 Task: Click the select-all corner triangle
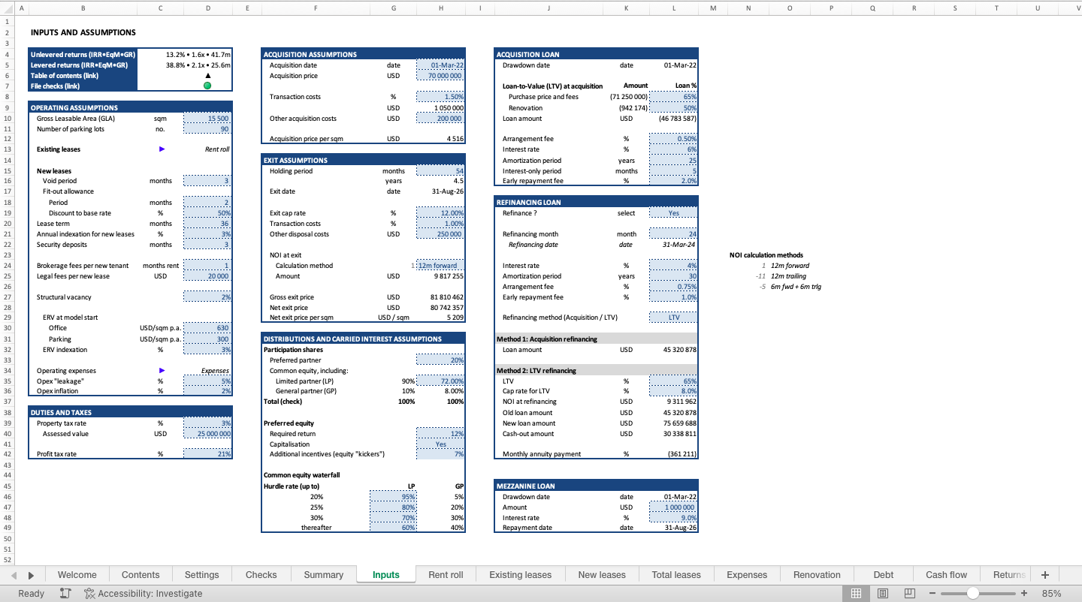click(7, 8)
